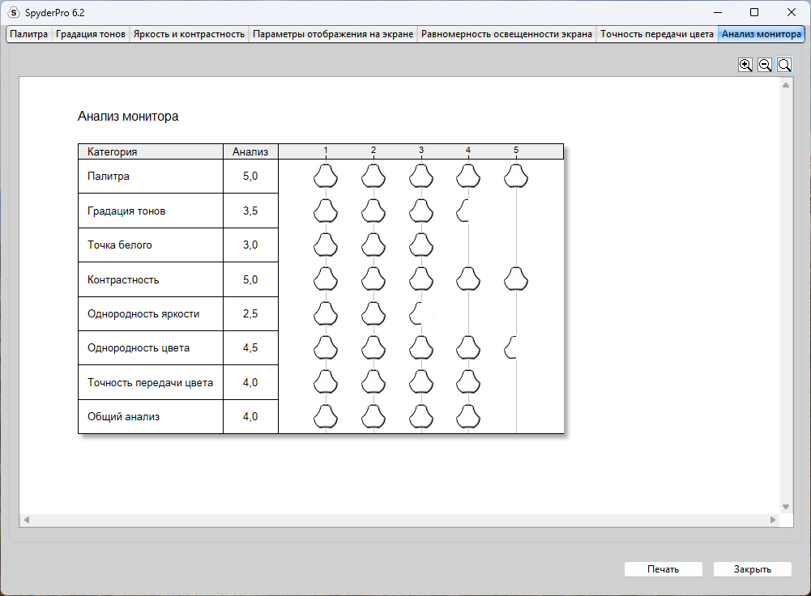Image resolution: width=811 pixels, height=596 pixels.
Task: Click the Закрыть button
Action: pos(753,569)
